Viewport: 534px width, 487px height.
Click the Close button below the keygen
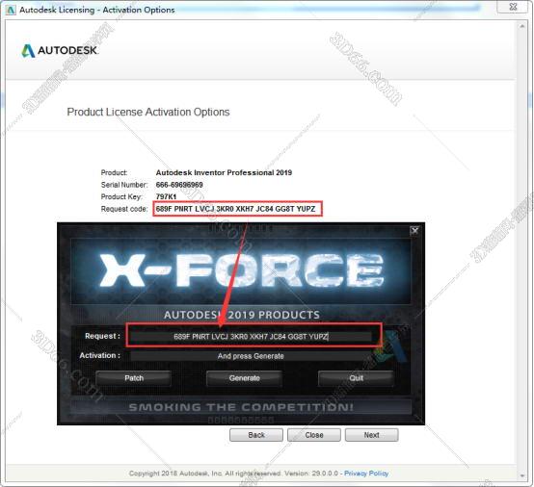(314, 435)
